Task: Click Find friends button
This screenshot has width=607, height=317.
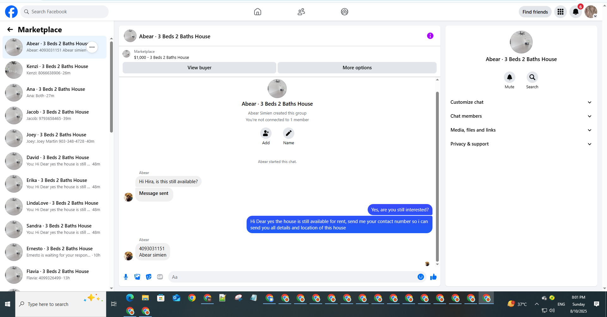Action: (x=535, y=12)
